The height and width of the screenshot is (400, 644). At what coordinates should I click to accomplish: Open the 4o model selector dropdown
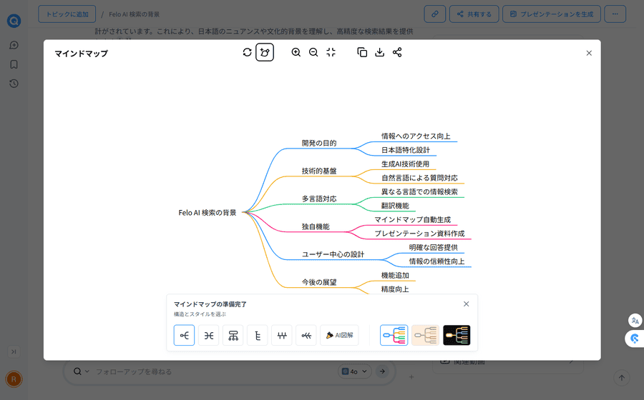(x=355, y=371)
